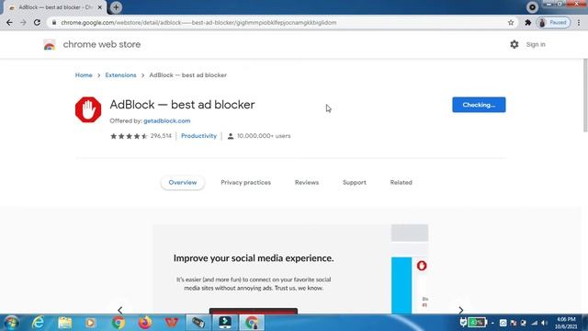Screen dimensions: 588x331
Task: Open a new browser tab
Action: [x=117, y=7]
